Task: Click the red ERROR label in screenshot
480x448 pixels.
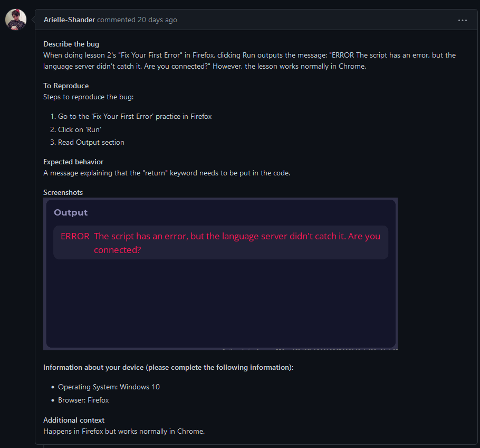Action: [75, 236]
